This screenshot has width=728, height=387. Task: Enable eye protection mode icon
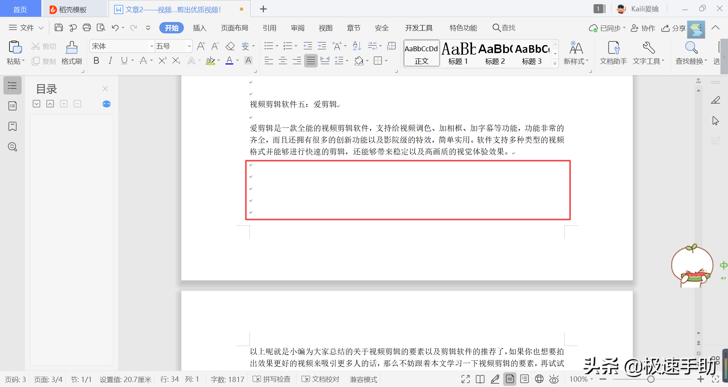click(x=554, y=379)
